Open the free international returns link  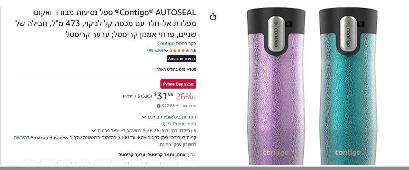(x=172, y=117)
